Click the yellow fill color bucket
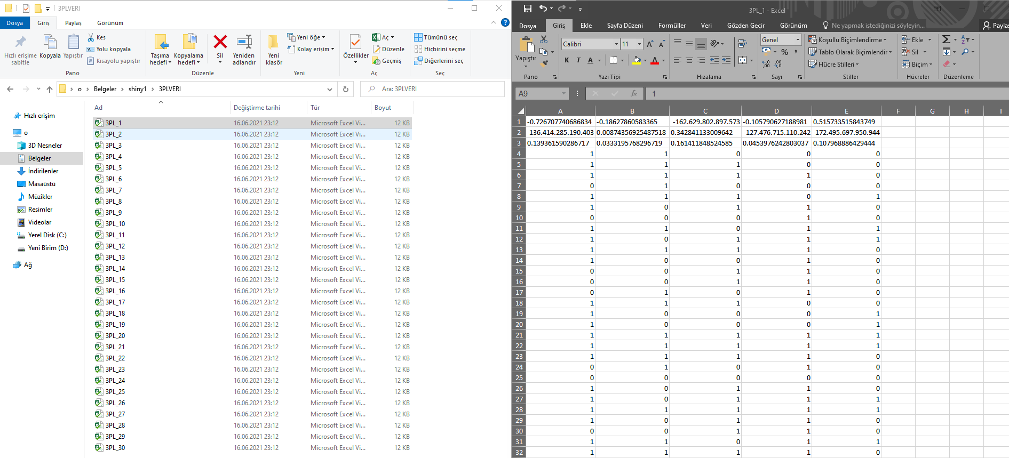 click(x=637, y=60)
